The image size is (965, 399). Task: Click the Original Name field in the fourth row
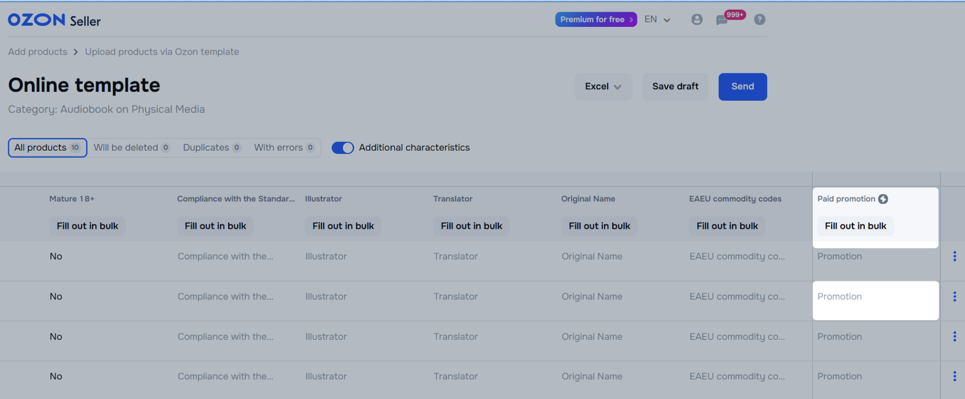[592, 376]
